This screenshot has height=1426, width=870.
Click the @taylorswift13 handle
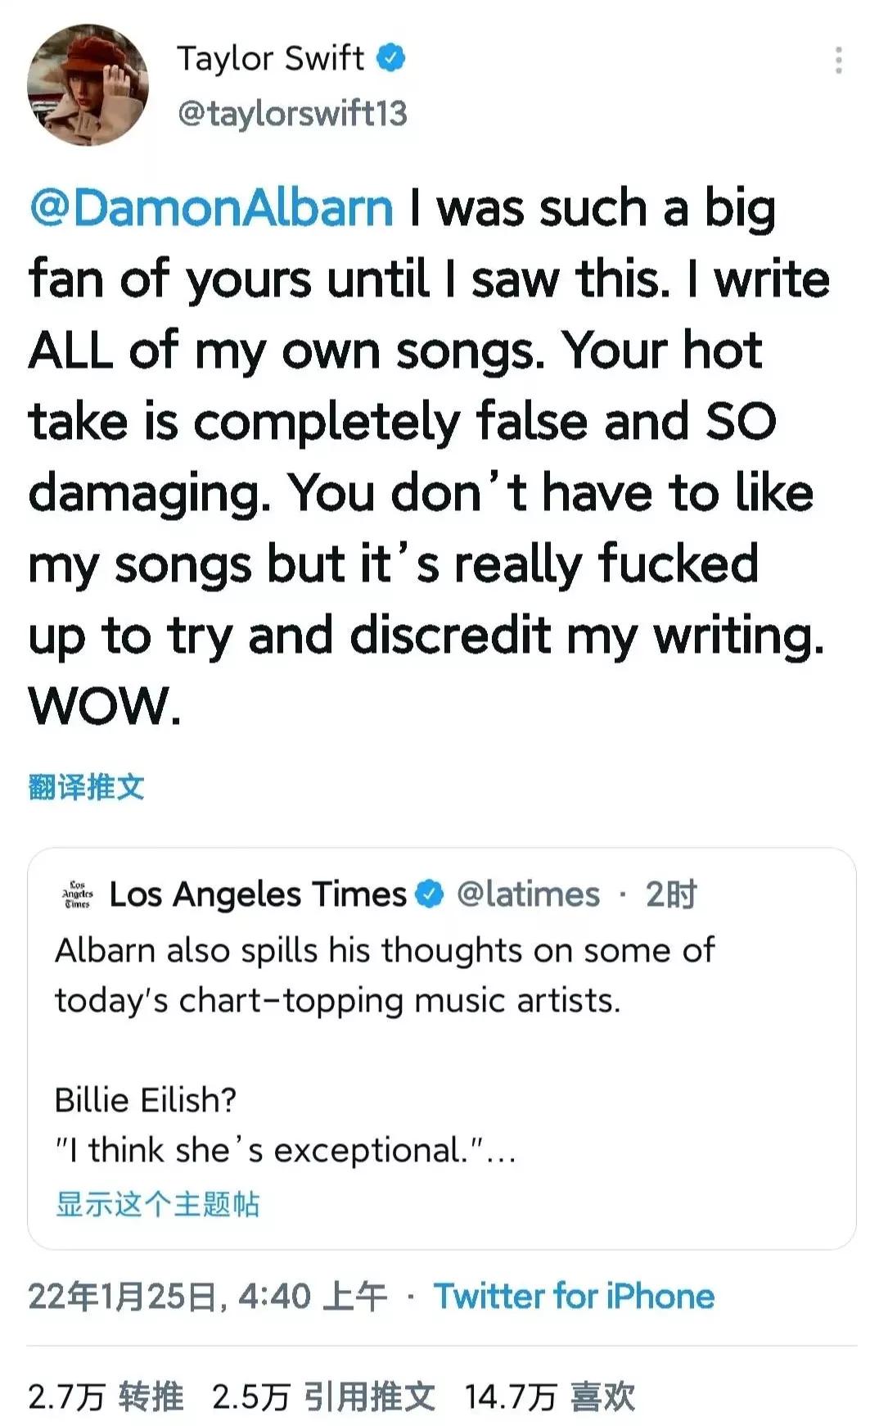point(292,113)
